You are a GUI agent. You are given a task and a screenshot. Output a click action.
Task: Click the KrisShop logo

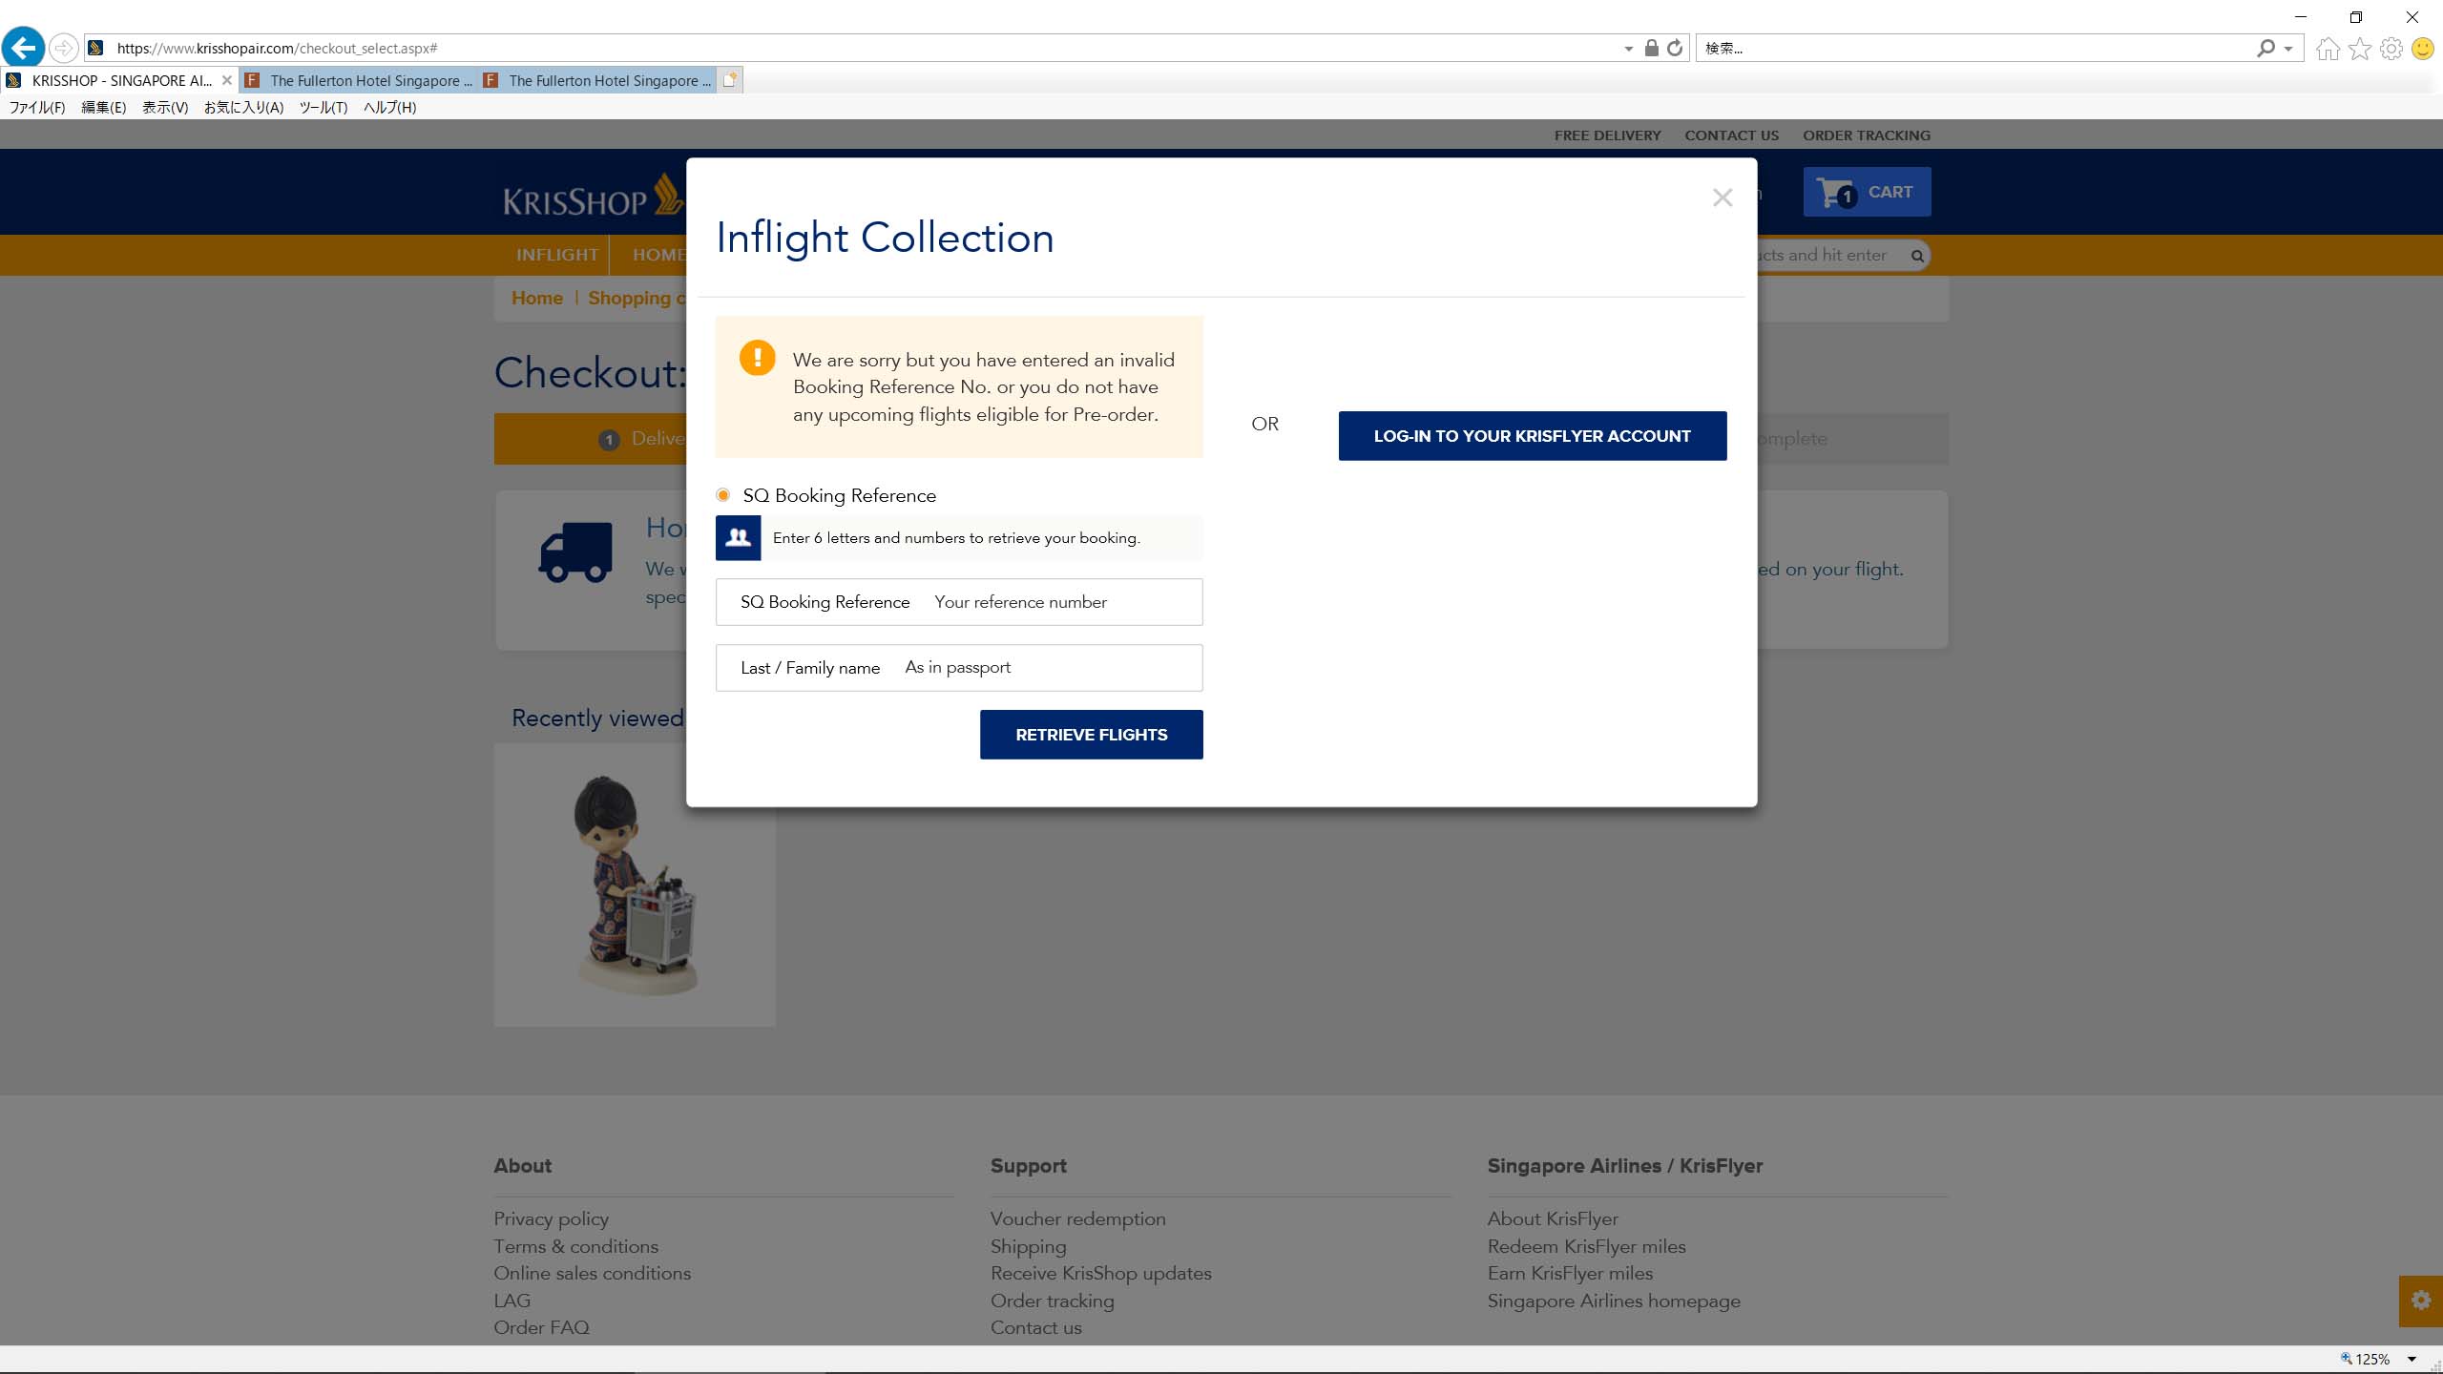(592, 196)
